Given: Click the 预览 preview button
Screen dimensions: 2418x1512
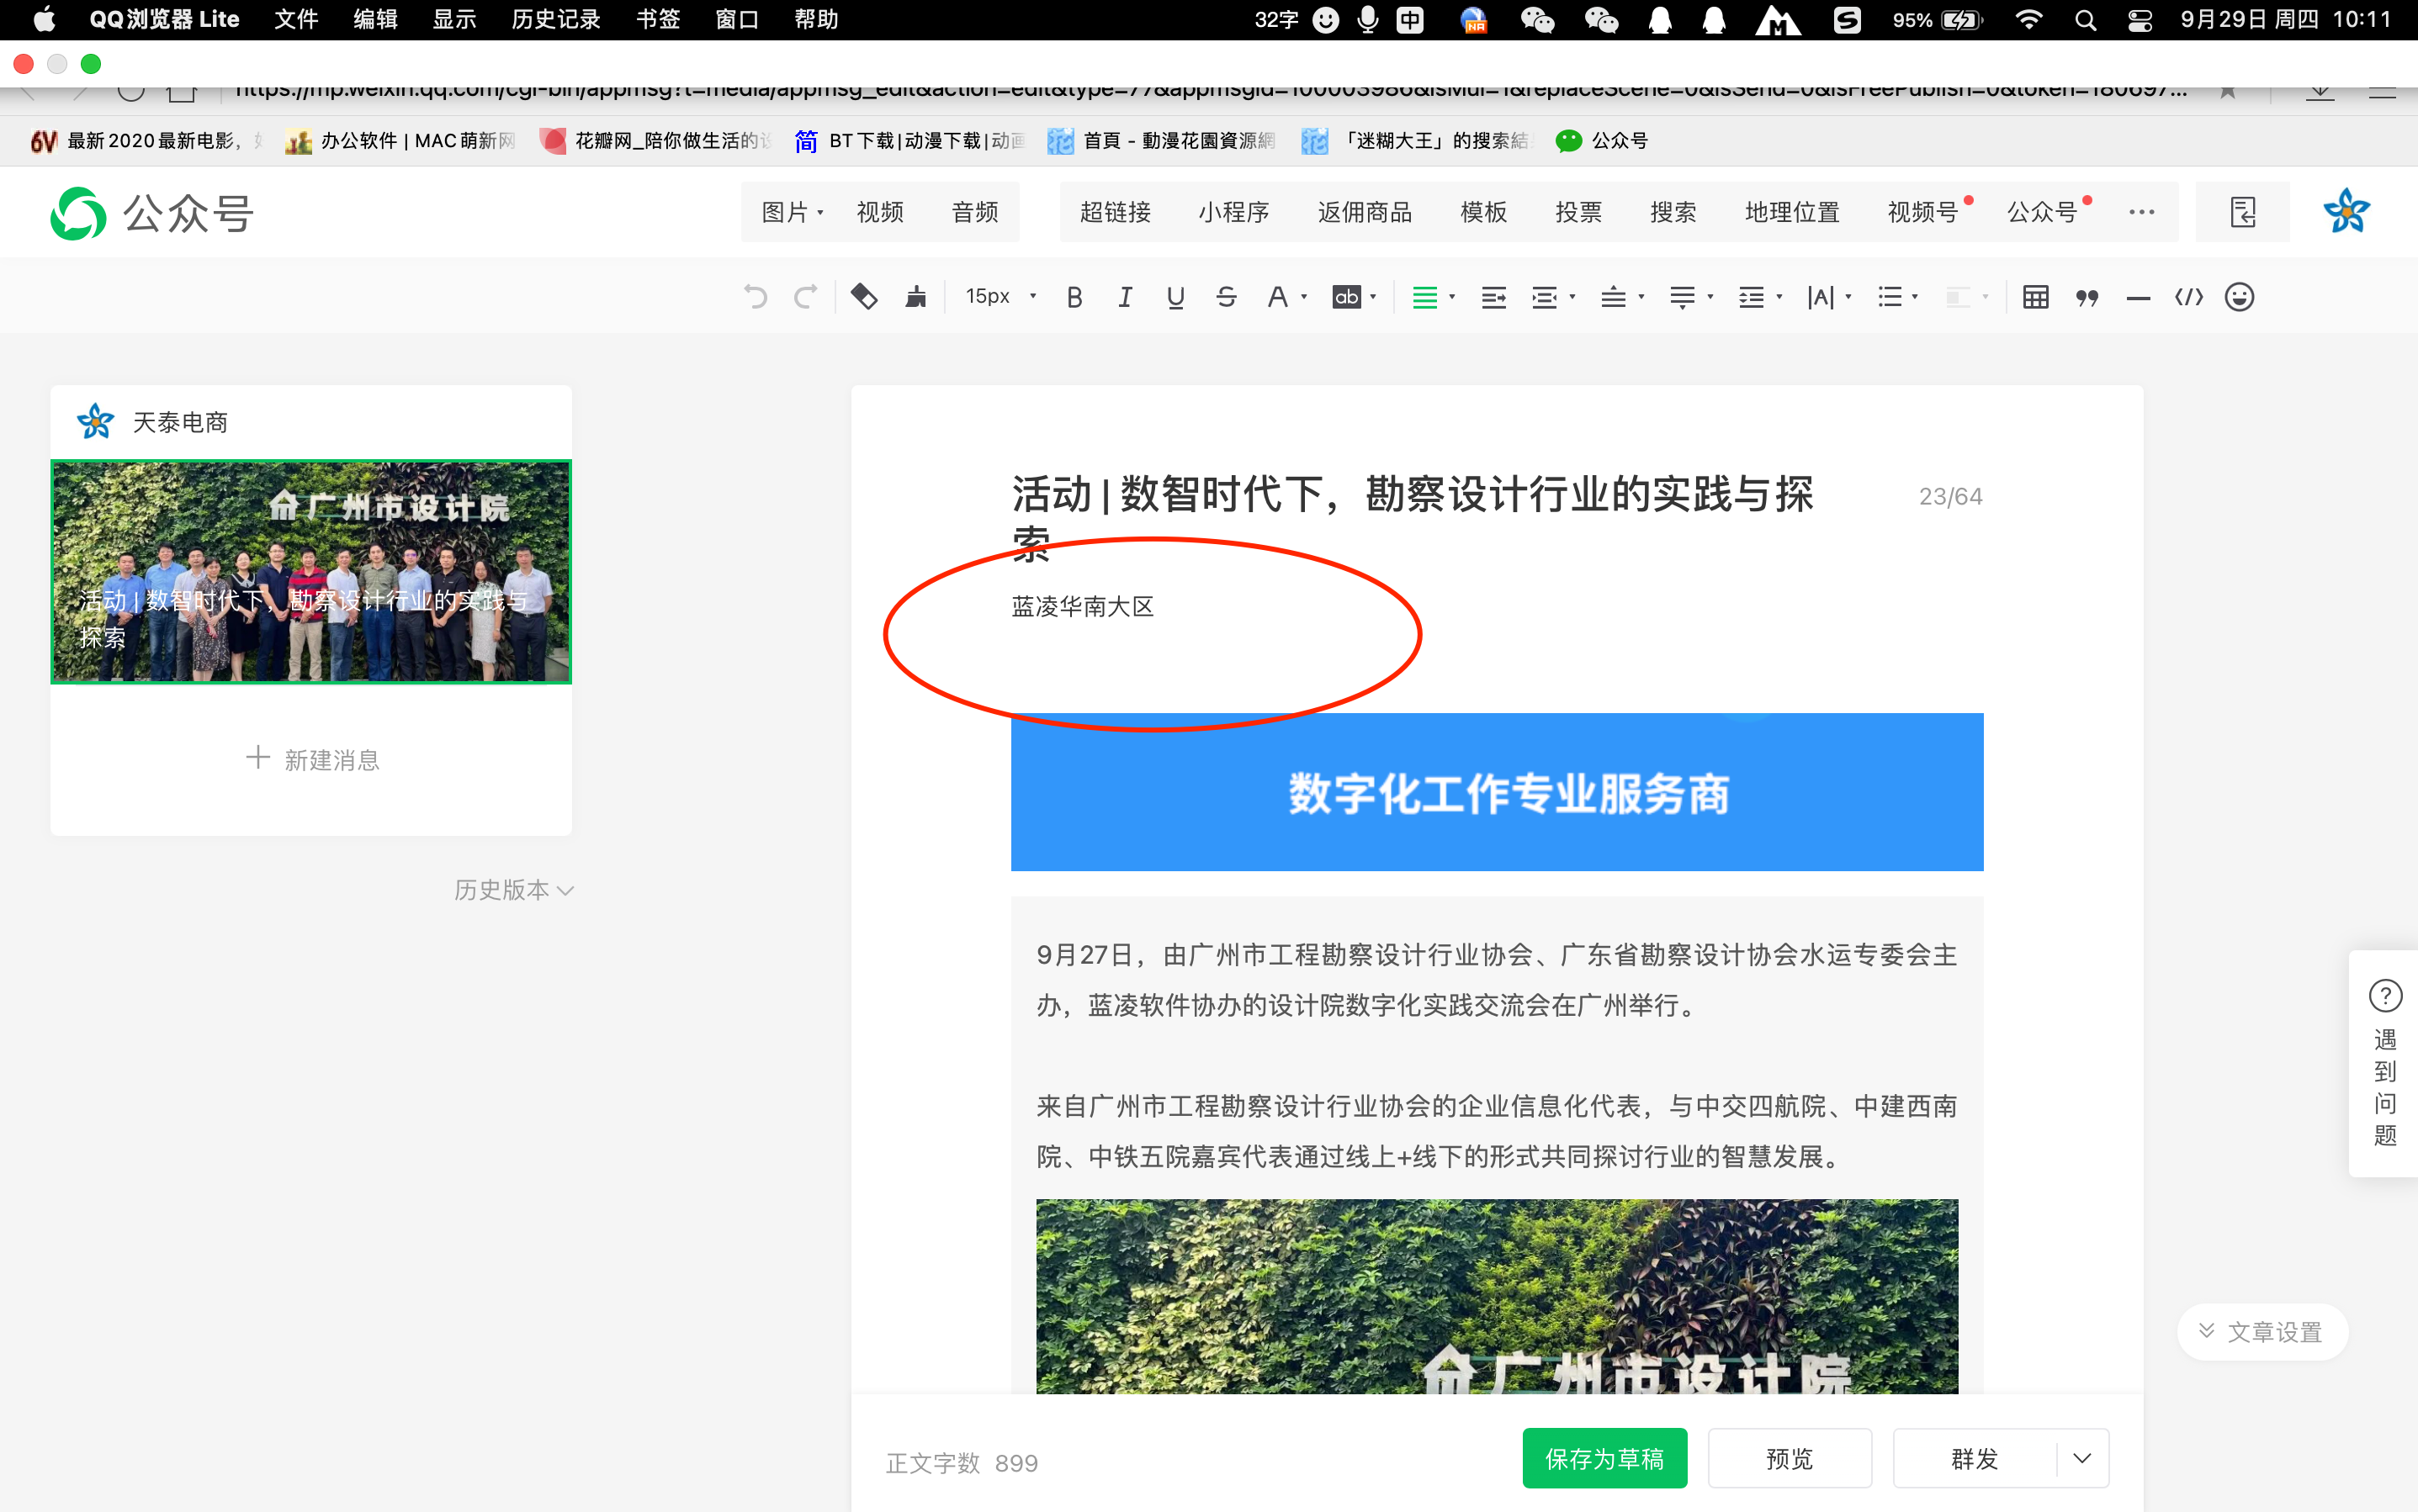Looking at the screenshot, I should point(1789,1458).
